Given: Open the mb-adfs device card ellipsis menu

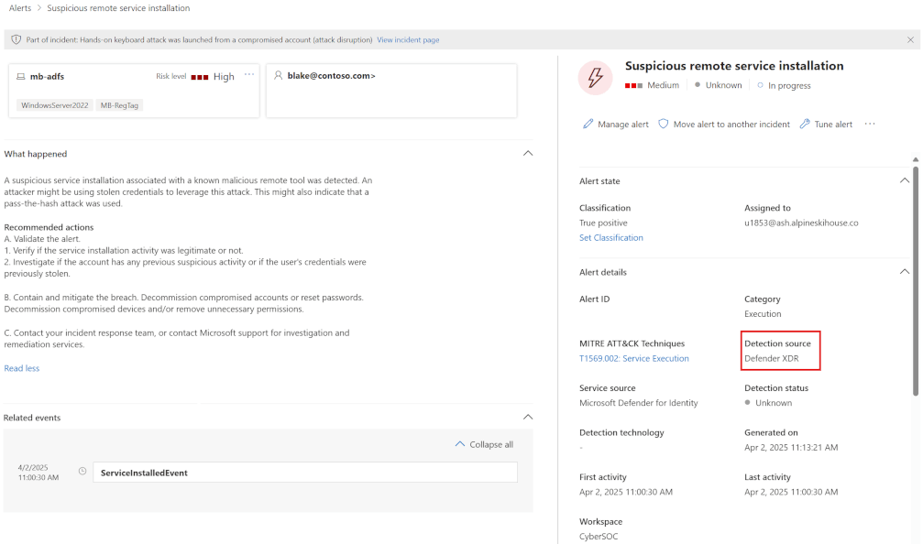Looking at the screenshot, I should [249, 75].
